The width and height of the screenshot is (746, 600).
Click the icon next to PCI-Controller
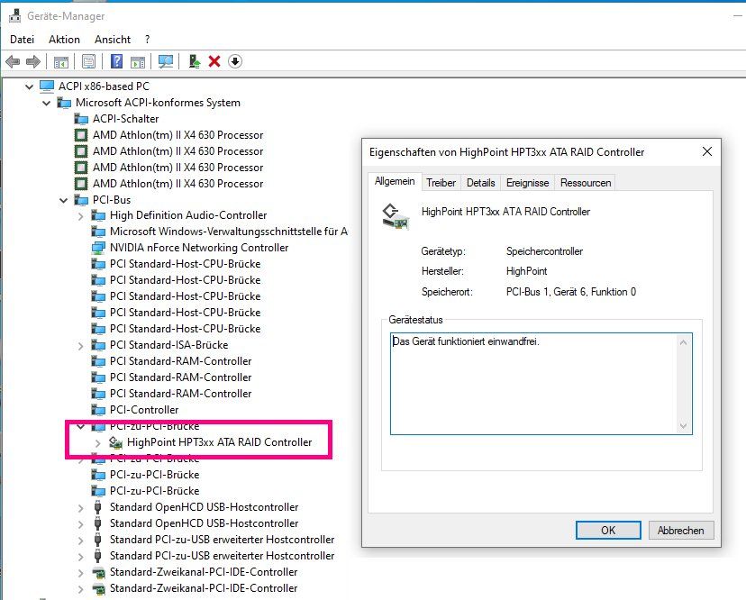pos(98,410)
